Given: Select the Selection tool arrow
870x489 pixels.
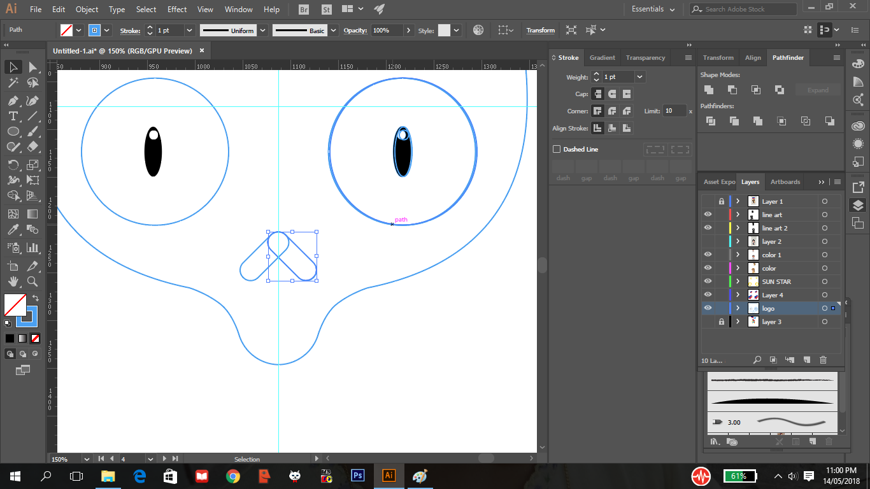Looking at the screenshot, I should [x=13, y=67].
